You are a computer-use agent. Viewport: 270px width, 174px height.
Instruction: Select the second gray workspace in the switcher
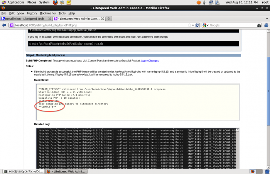click(x=259, y=171)
